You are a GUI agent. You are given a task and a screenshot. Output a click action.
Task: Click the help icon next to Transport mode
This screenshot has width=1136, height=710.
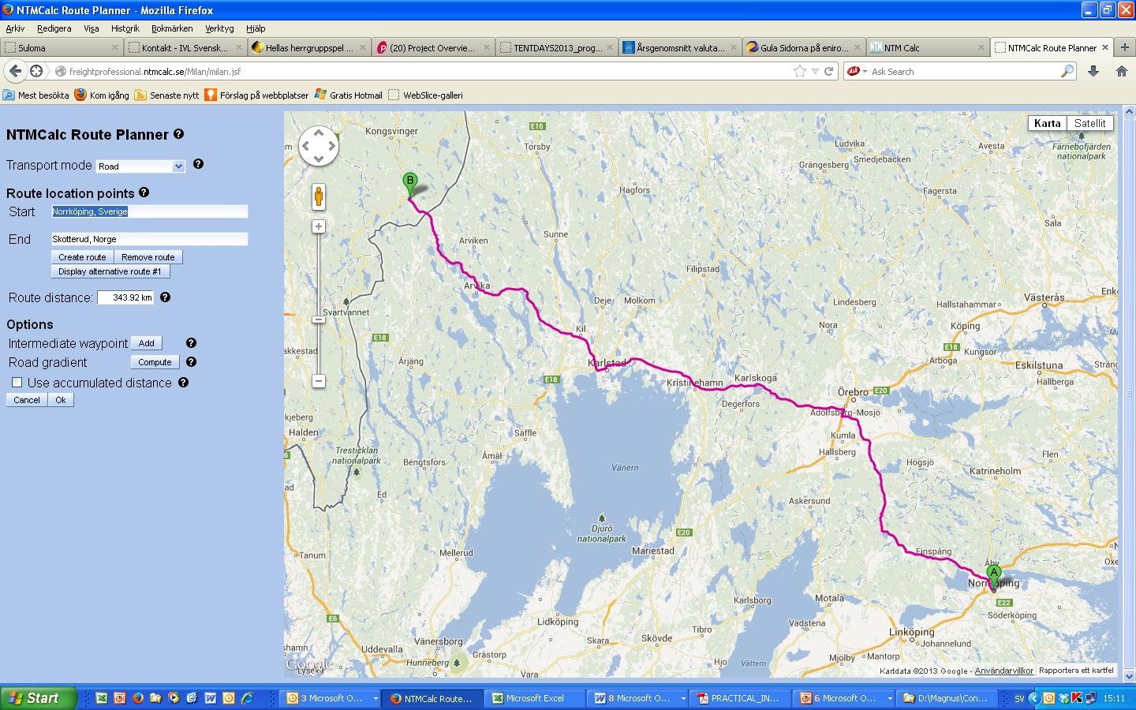coord(198,164)
